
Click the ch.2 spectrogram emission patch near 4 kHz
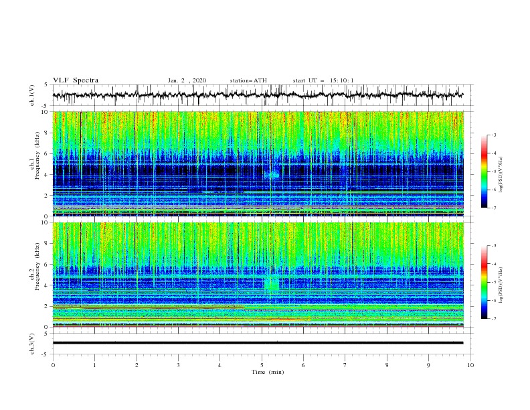(272, 283)
